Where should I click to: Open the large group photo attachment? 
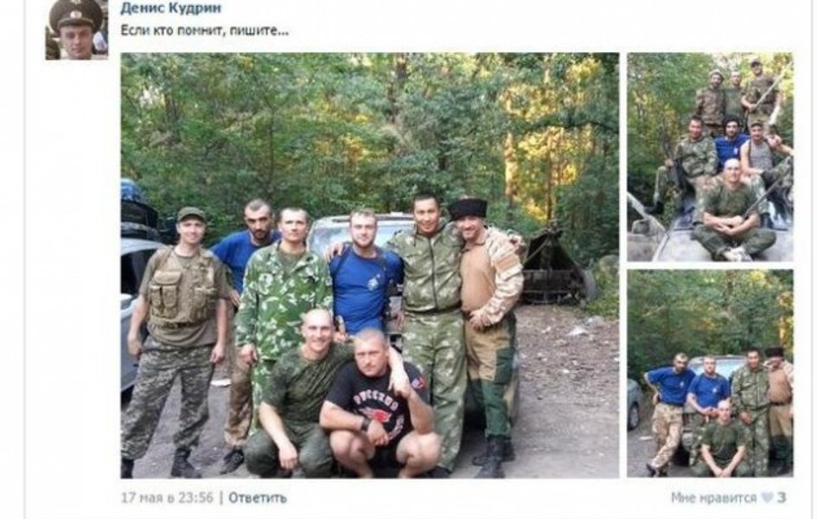coord(370,266)
